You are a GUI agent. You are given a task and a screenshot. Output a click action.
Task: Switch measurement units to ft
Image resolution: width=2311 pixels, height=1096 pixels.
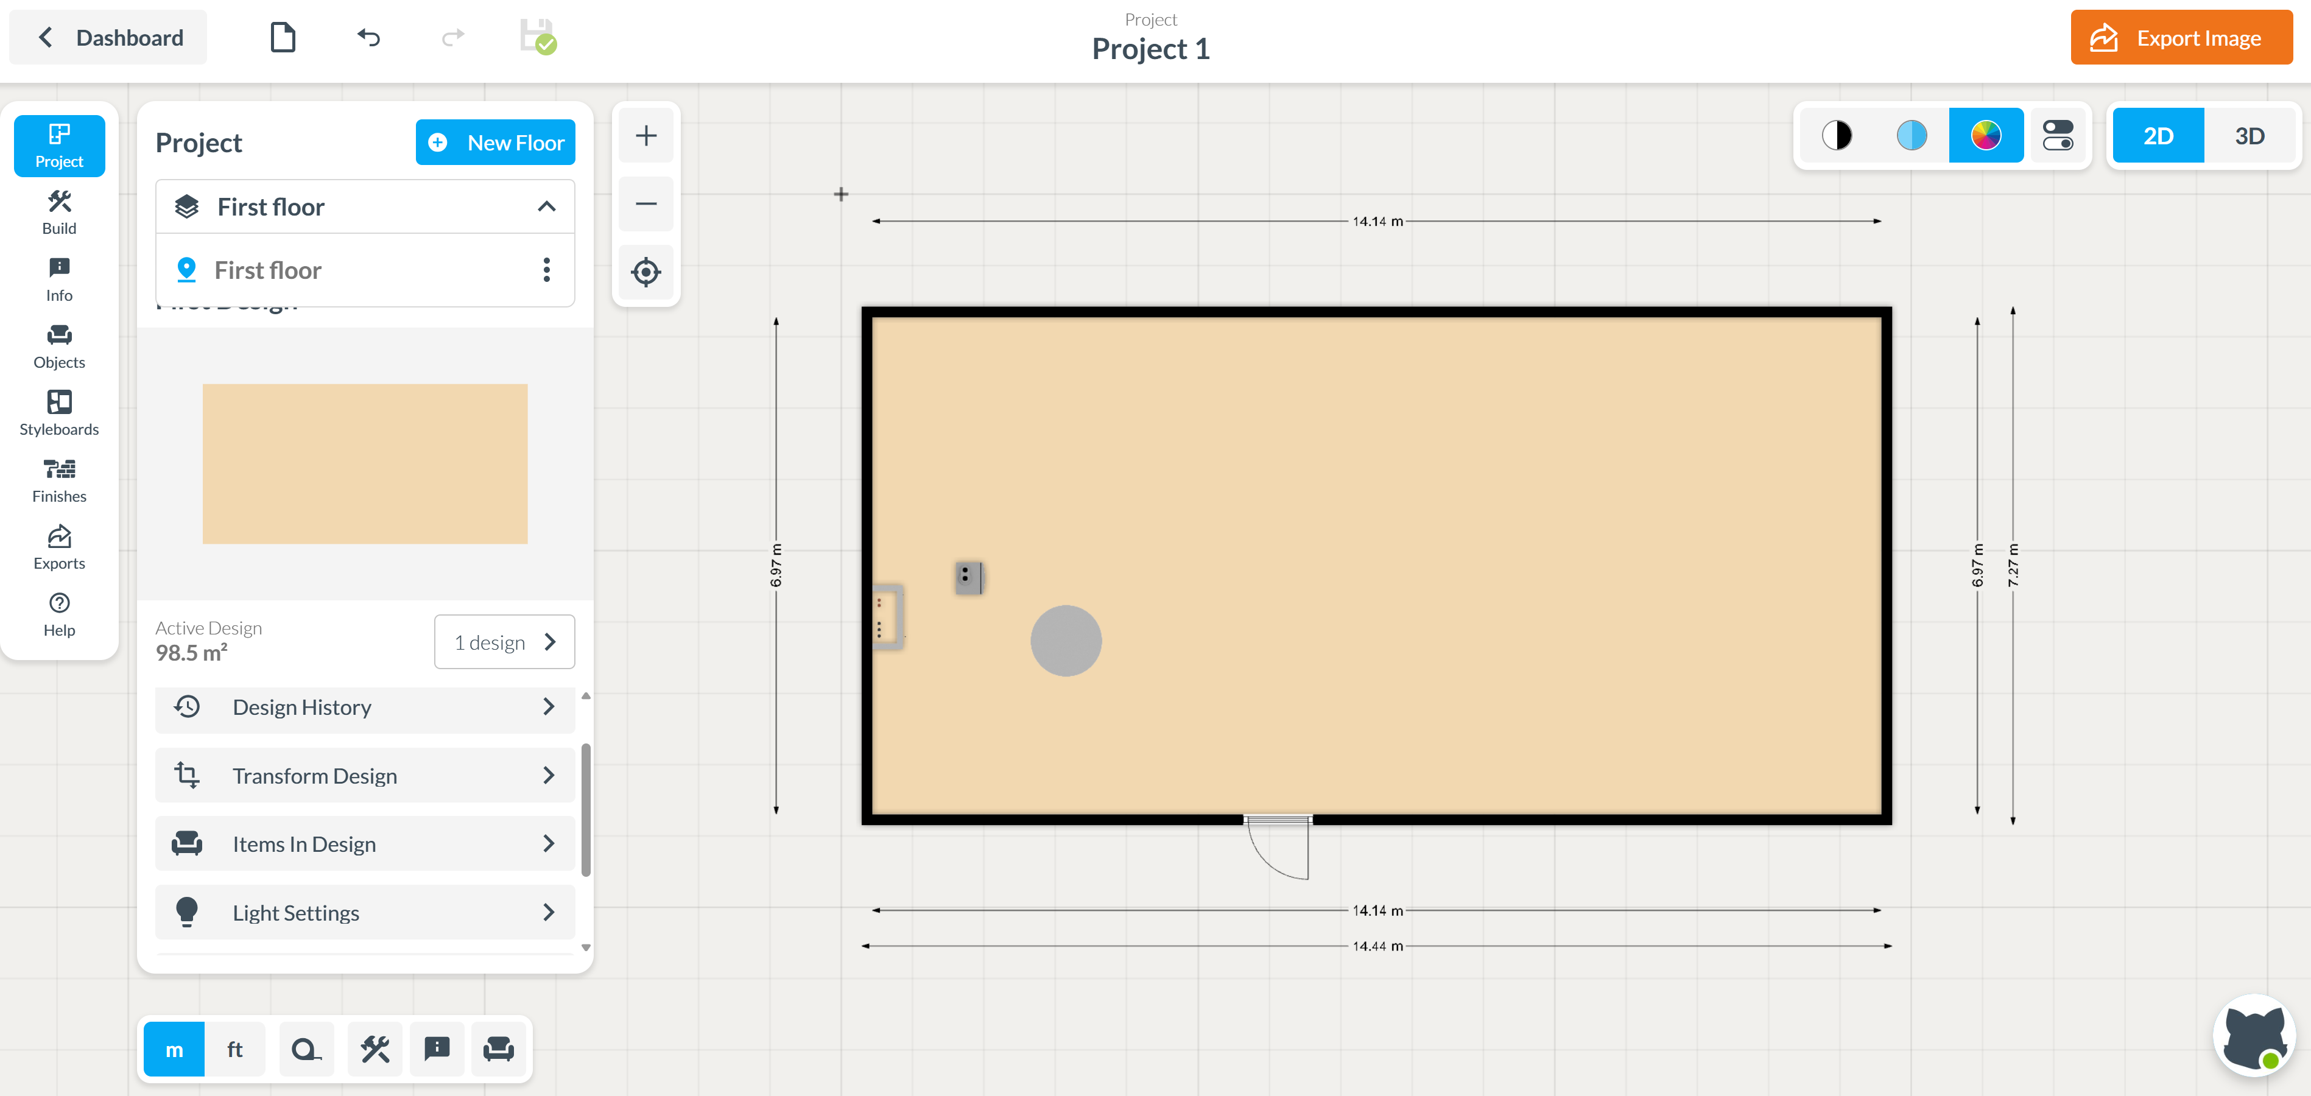[x=234, y=1049]
